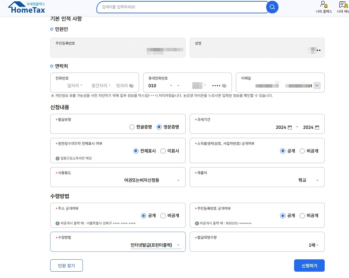Click the HomeTax house logo
The image size is (349, 278).
pos(26,7)
